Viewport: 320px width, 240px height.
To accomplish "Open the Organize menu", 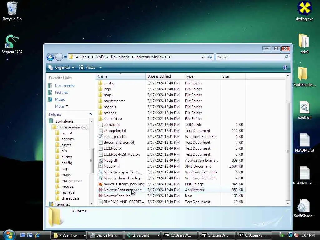I will click(x=62, y=67).
